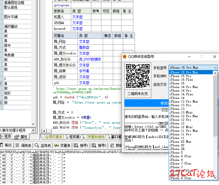Click the QQ penguin window icon
The width and height of the screenshot is (219, 185).
coord(124,57)
